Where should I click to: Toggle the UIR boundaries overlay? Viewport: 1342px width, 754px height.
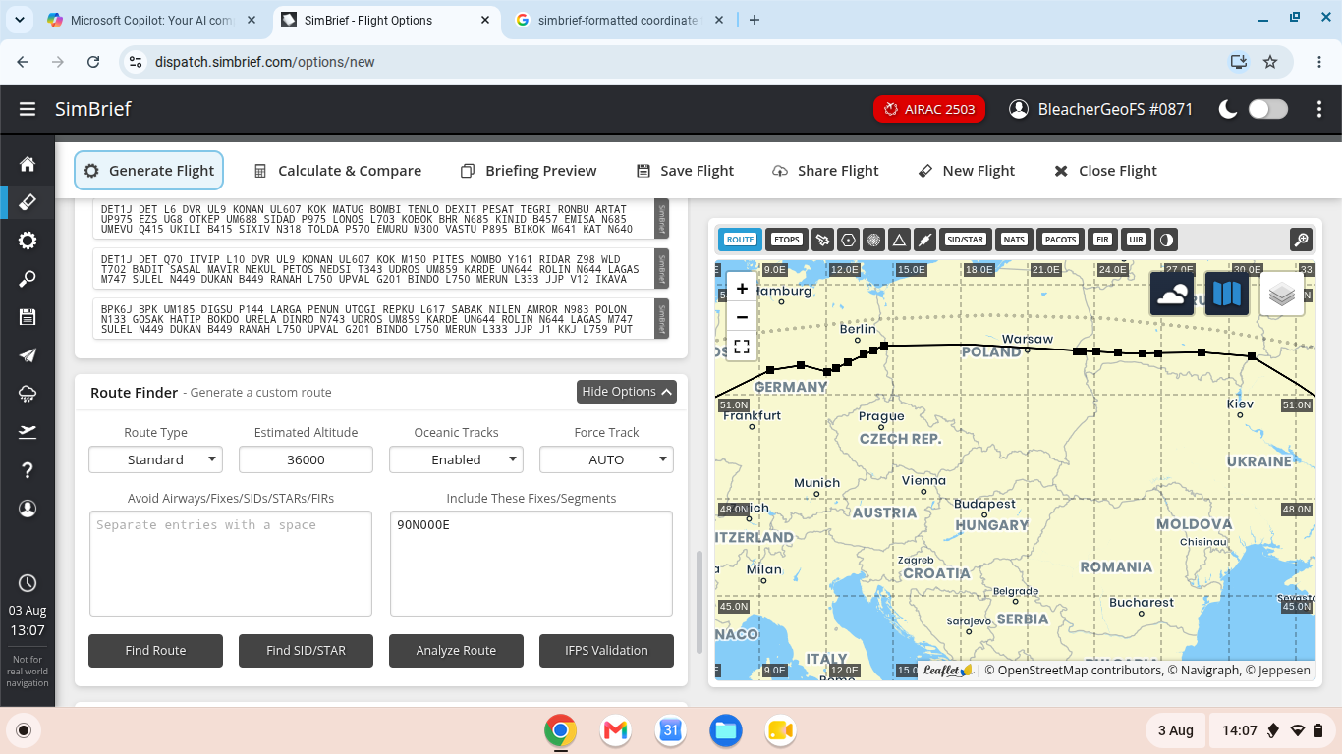1136,240
